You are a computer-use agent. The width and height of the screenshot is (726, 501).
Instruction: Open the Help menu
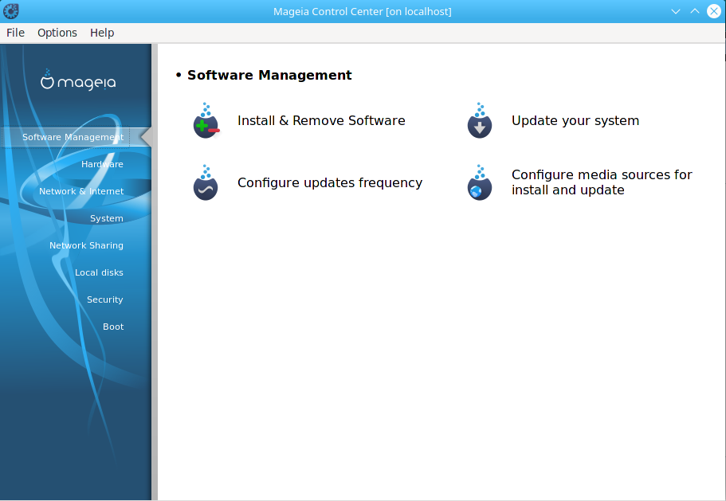pyautogui.click(x=101, y=33)
